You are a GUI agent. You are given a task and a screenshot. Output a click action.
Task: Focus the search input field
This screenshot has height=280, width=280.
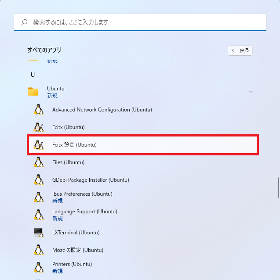tap(140, 22)
